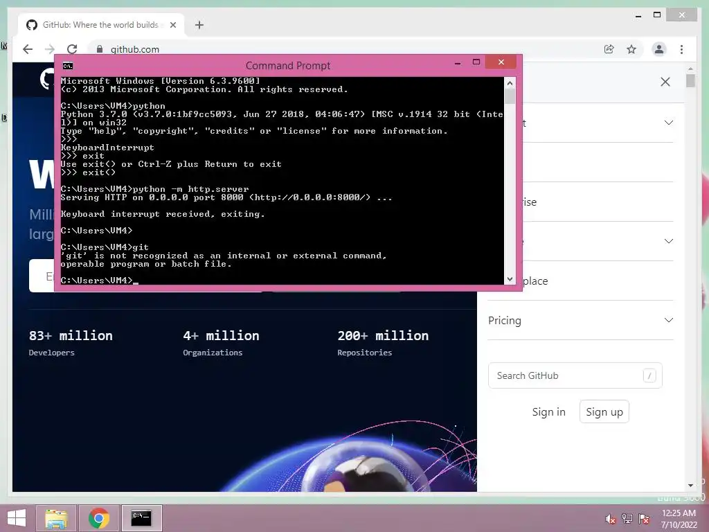Click the lock icon beside github.com
This screenshot has height=532, width=709.
click(x=100, y=49)
